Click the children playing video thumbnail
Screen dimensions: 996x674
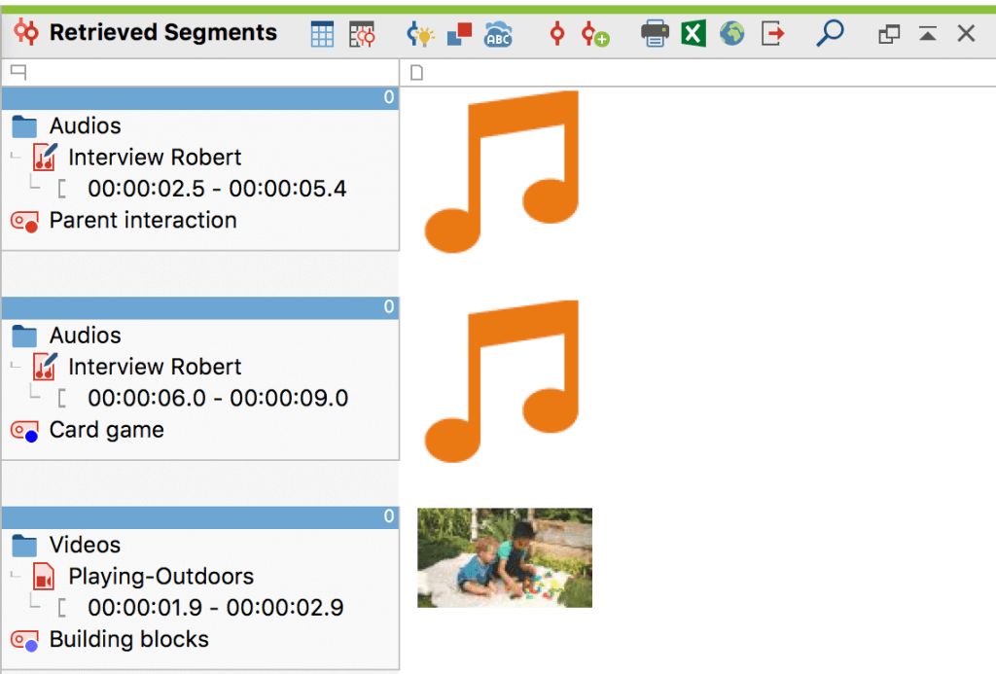[x=504, y=557]
